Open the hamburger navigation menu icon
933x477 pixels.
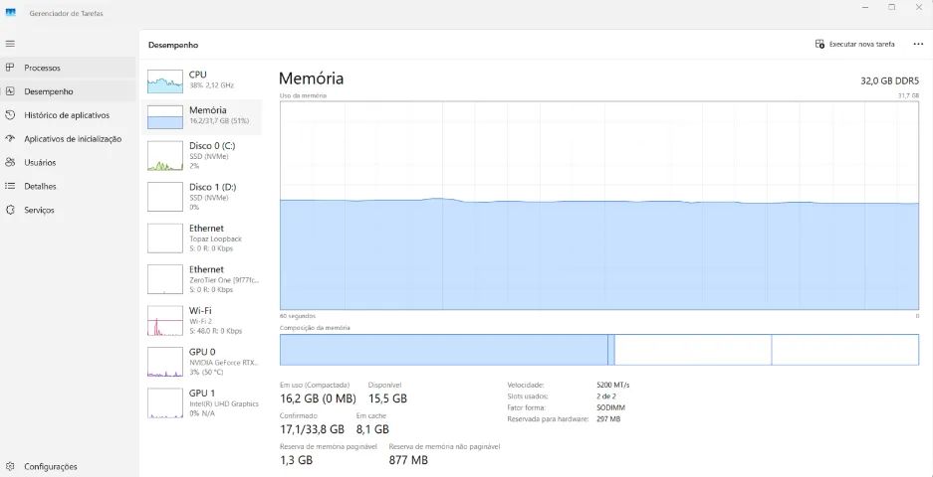pyautogui.click(x=10, y=44)
